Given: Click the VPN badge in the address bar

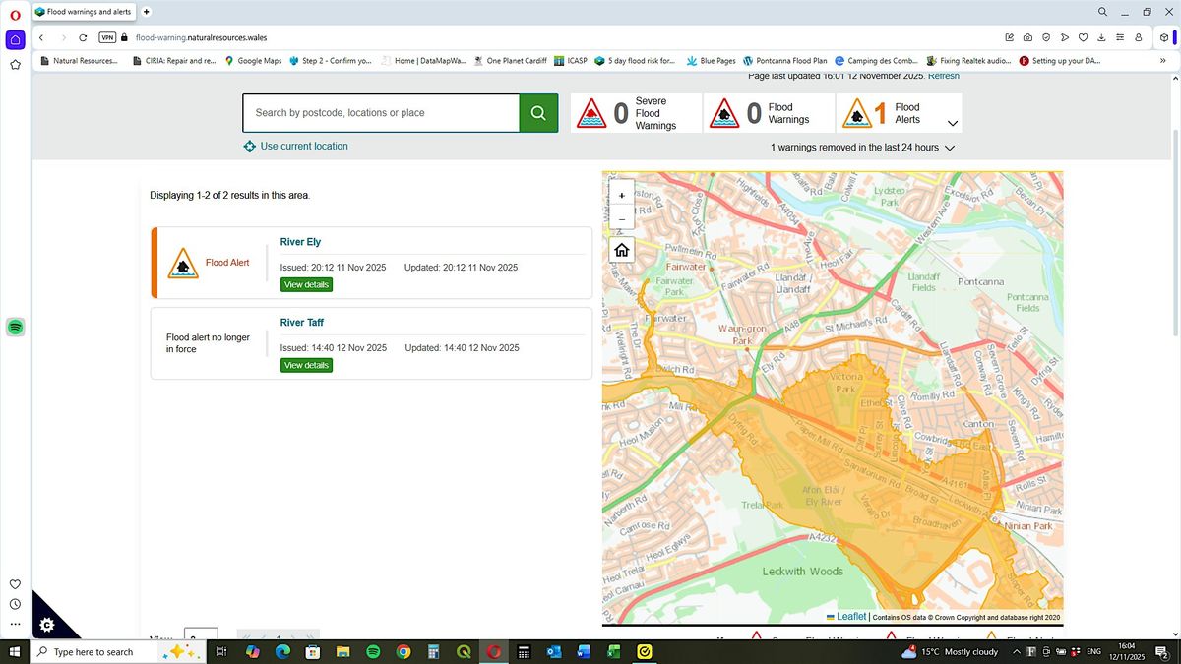Looking at the screenshot, I should click(107, 37).
